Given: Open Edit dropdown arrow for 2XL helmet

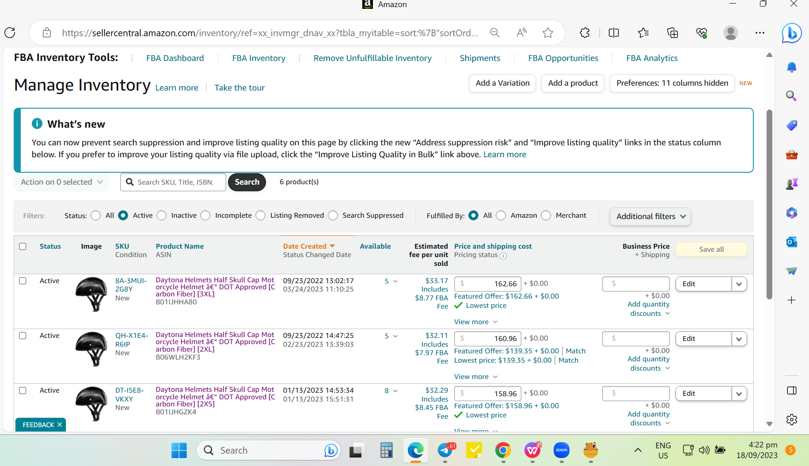Looking at the screenshot, I should [739, 339].
